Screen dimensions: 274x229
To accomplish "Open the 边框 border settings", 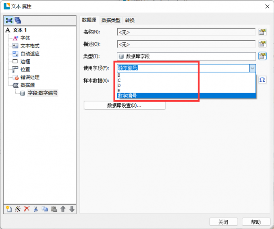I will [x=25, y=62].
